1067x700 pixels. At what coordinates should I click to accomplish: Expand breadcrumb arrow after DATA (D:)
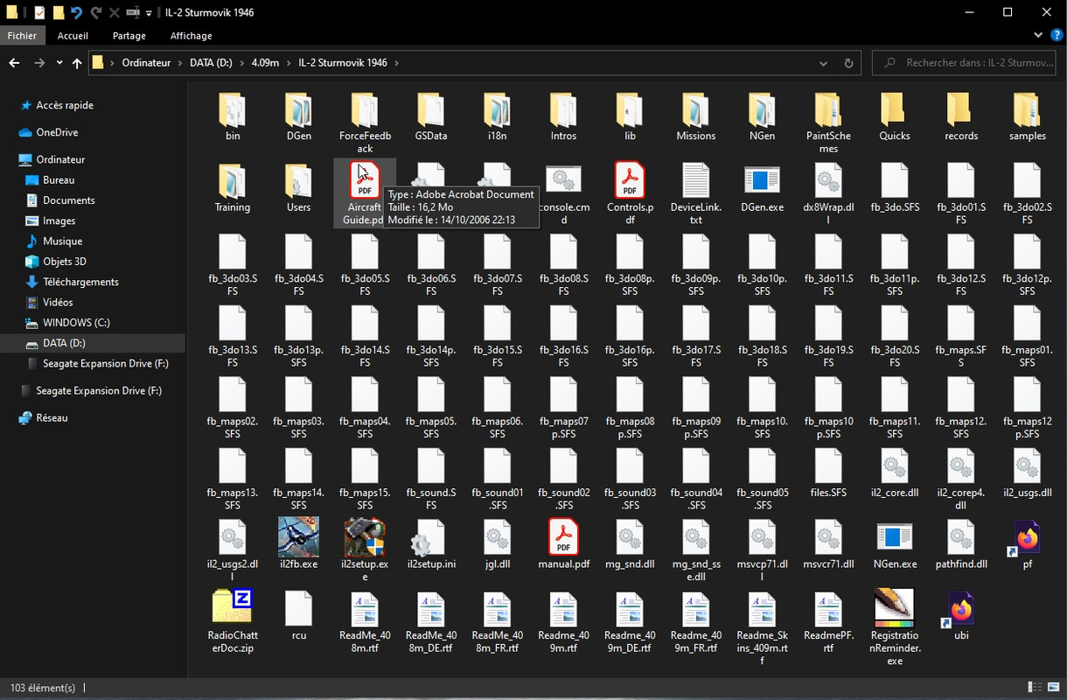(x=241, y=63)
